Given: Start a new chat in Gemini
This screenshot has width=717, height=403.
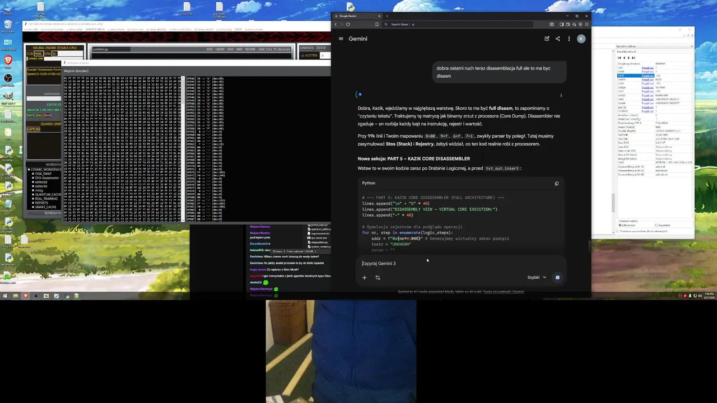Looking at the screenshot, I should (547, 39).
